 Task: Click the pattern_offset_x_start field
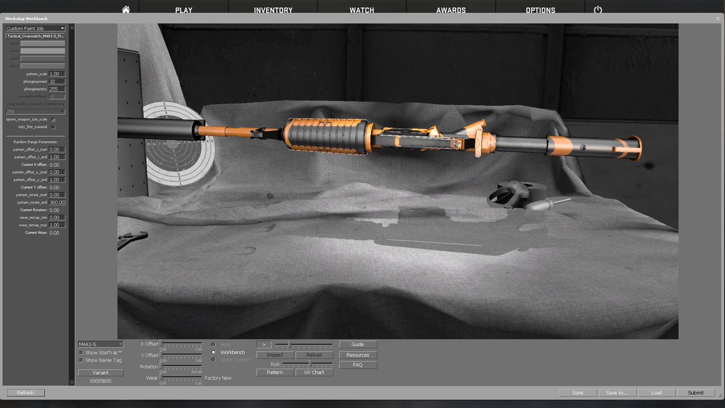(x=57, y=149)
